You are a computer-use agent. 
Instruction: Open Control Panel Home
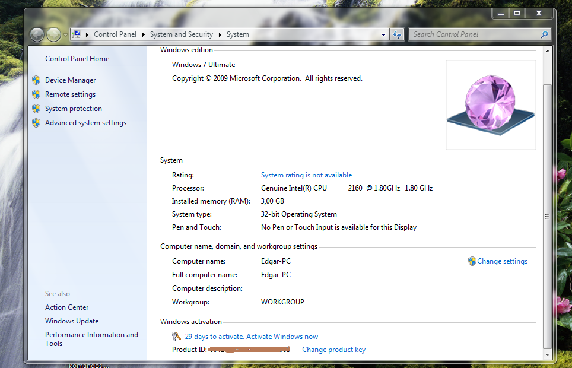point(77,59)
